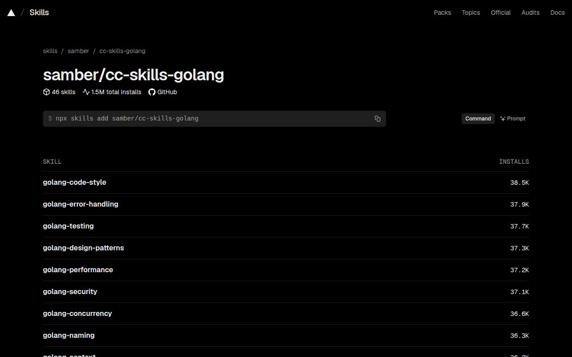The image size is (572, 357).
Task: Click the Vercel triangle logo
Action: 11,12
